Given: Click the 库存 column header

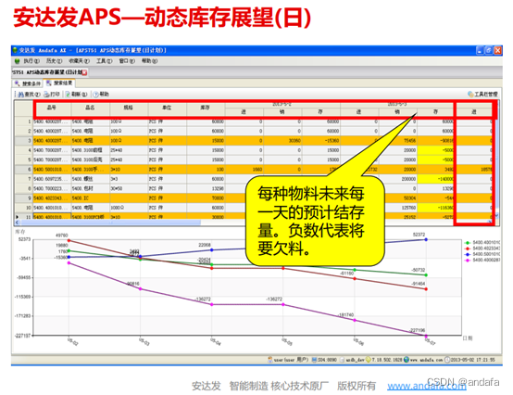Looking at the screenshot, I should click(x=206, y=108).
